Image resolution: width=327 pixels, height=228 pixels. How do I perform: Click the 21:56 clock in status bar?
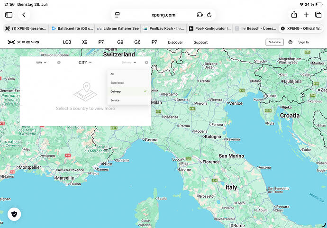coord(9,4)
